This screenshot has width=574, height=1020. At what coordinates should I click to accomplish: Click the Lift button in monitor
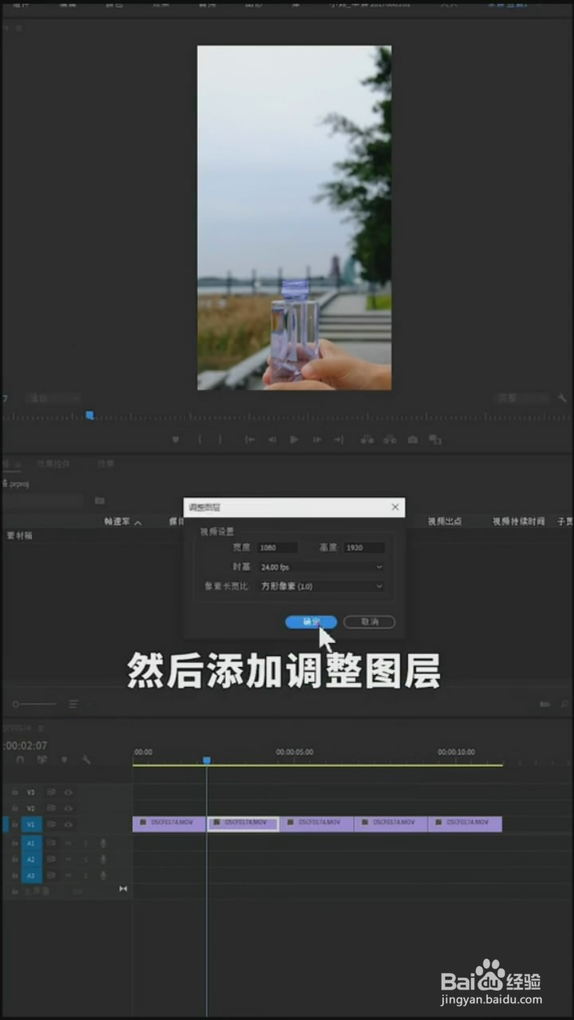pyautogui.click(x=367, y=439)
